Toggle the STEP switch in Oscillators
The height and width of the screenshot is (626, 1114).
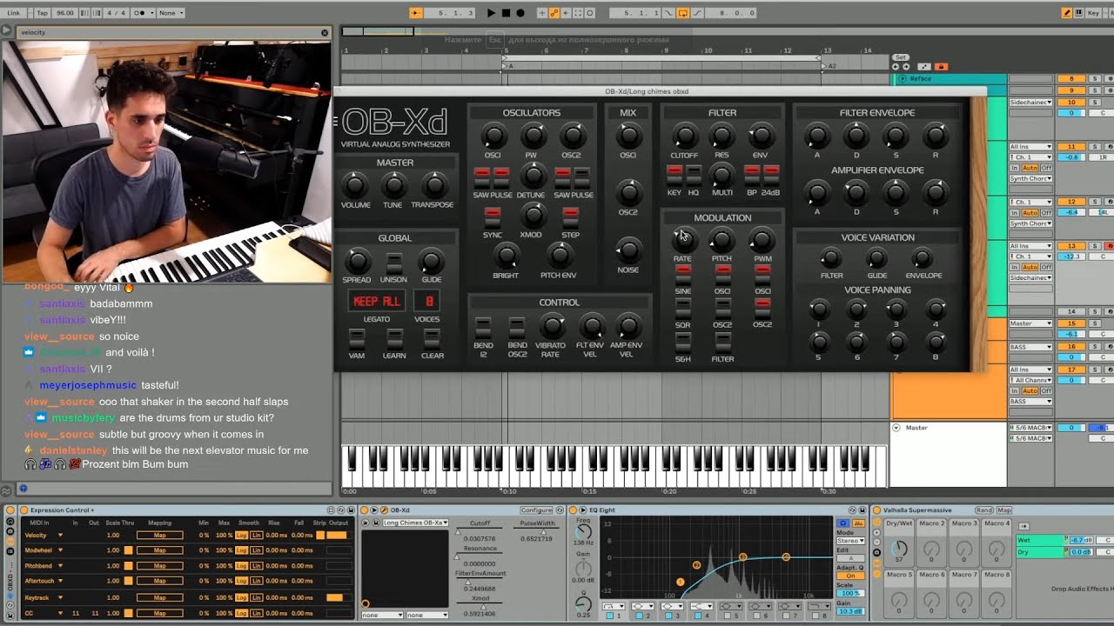pos(570,217)
